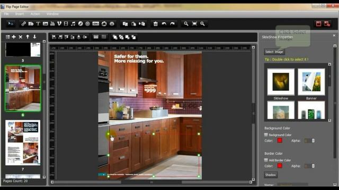Align objects to the left edge

coord(54,37)
